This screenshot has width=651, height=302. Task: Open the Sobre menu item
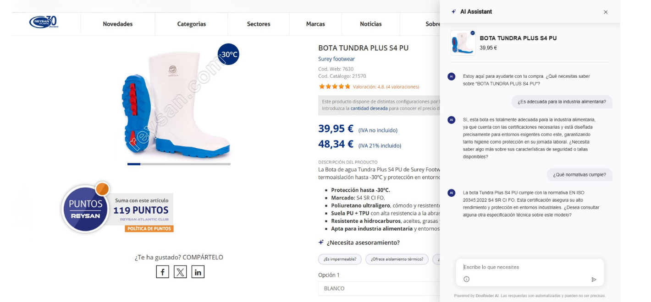click(x=432, y=24)
